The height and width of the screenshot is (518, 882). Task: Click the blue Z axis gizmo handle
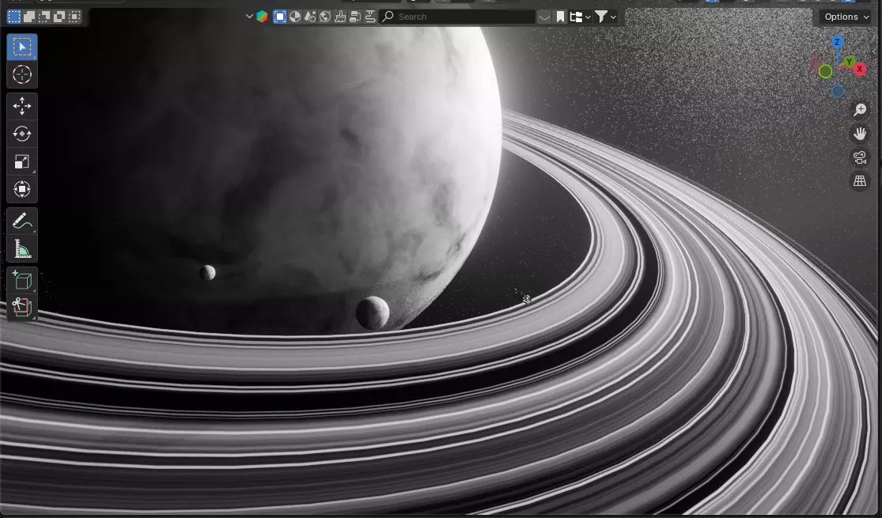click(x=837, y=42)
